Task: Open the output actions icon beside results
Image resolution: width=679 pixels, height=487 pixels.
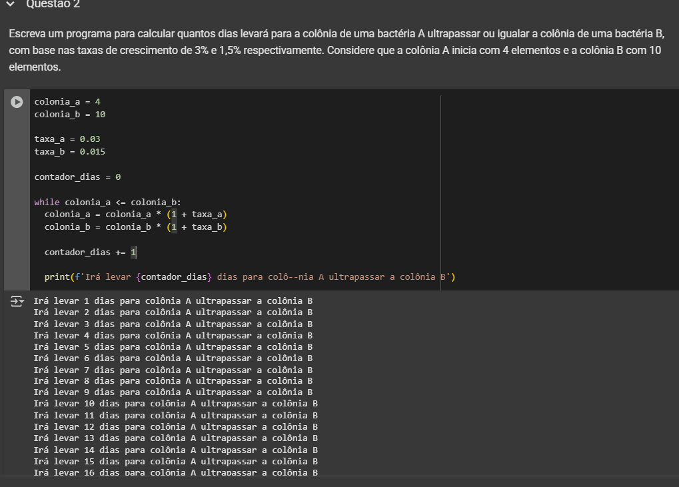Action: point(17,301)
